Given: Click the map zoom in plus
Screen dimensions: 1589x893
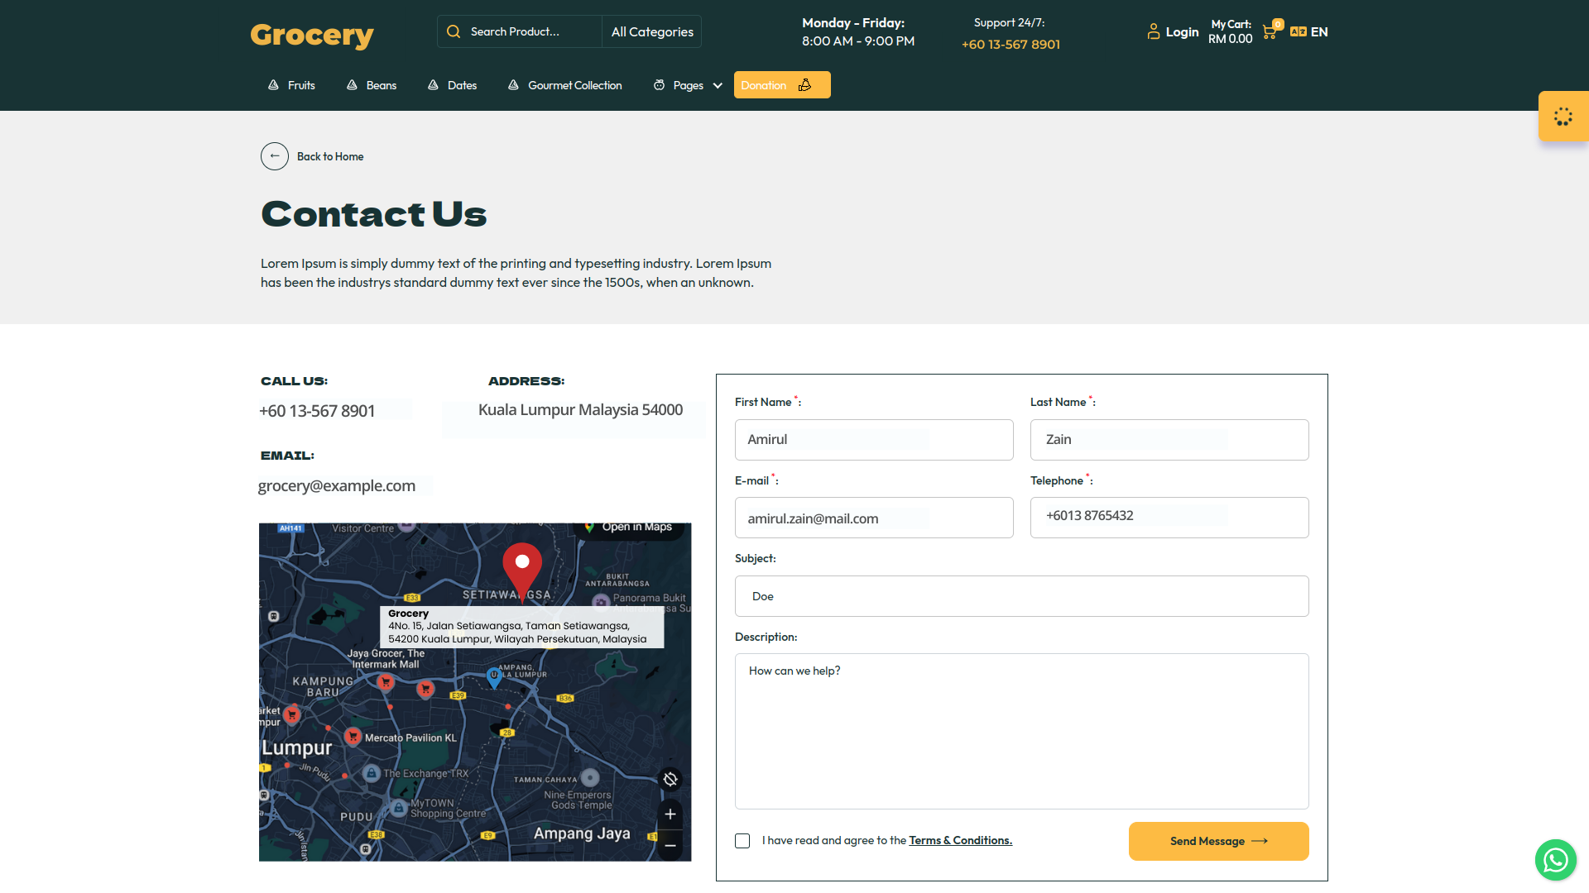Looking at the screenshot, I should [670, 814].
